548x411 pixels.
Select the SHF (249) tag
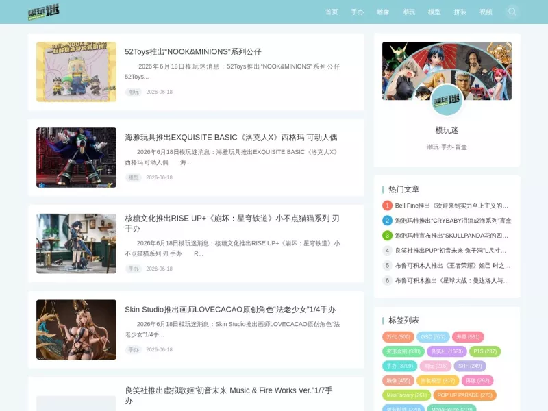coord(470,366)
